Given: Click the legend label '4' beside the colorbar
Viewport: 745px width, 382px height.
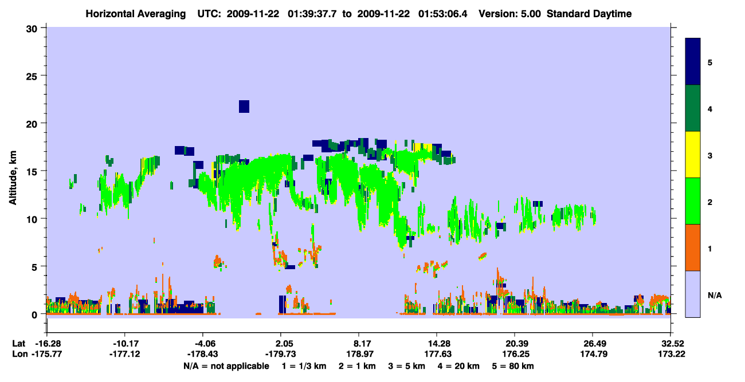Looking at the screenshot, I should 710,108.
